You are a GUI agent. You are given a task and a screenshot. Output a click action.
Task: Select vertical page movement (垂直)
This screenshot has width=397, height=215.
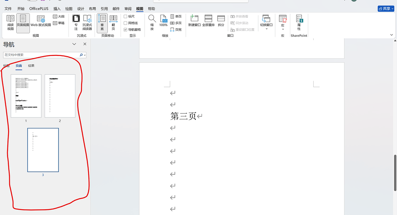102,23
